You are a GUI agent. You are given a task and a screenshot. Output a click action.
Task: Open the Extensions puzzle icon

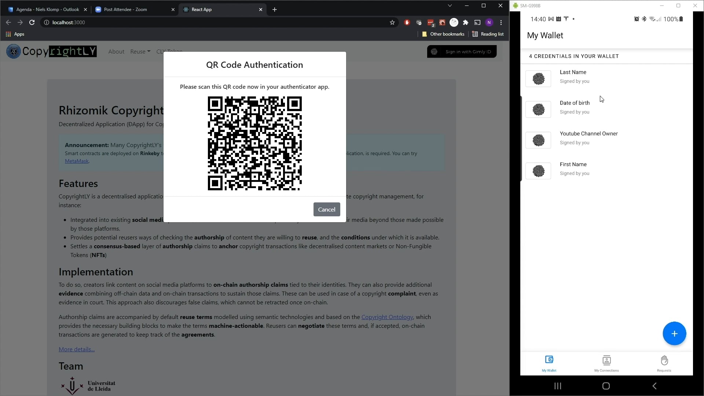click(x=466, y=22)
